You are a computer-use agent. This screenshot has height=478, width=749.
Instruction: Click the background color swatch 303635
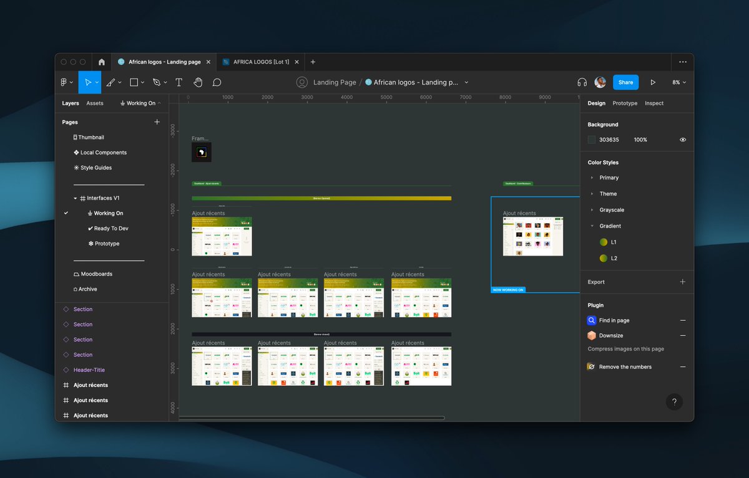pyautogui.click(x=592, y=140)
